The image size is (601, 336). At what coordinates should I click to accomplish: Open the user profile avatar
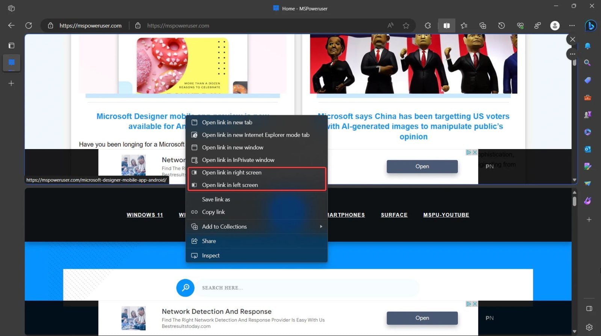click(x=554, y=26)
